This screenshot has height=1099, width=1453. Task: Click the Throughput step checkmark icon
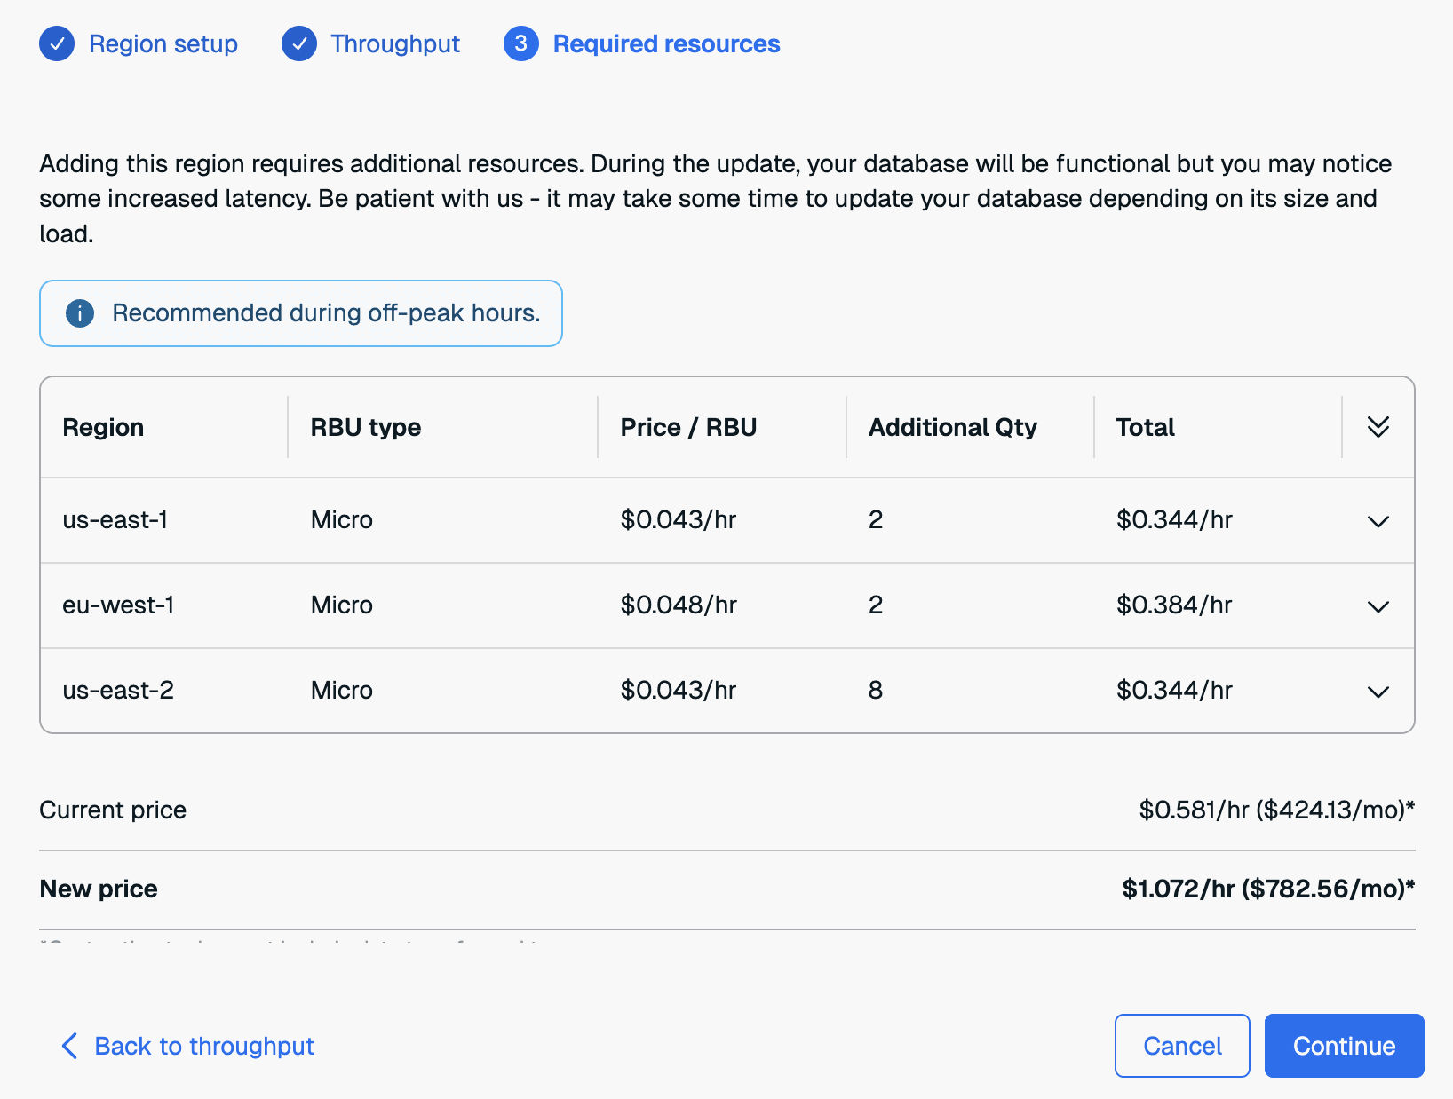tap(299, 43)
